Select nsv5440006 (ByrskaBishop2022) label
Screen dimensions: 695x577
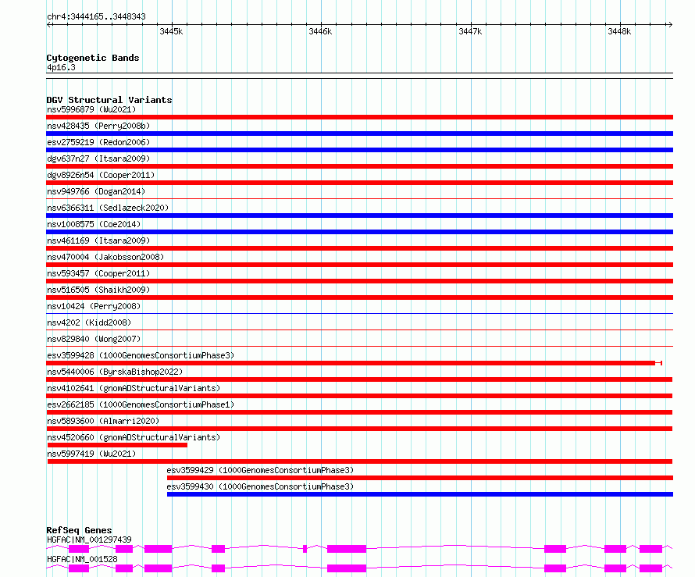pyautogui.click(x=115, y=372)
